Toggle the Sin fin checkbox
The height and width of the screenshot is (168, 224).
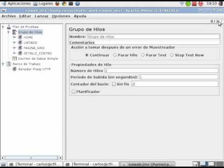[x=114, y=84]
